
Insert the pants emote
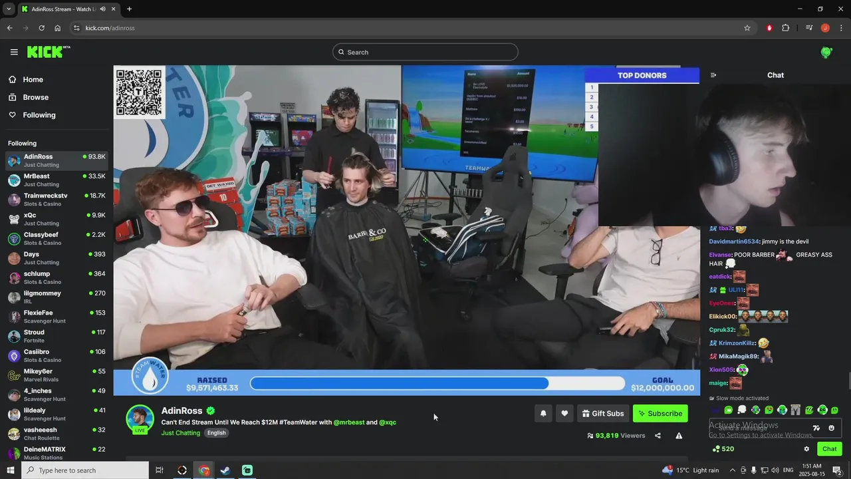(796, 410)
